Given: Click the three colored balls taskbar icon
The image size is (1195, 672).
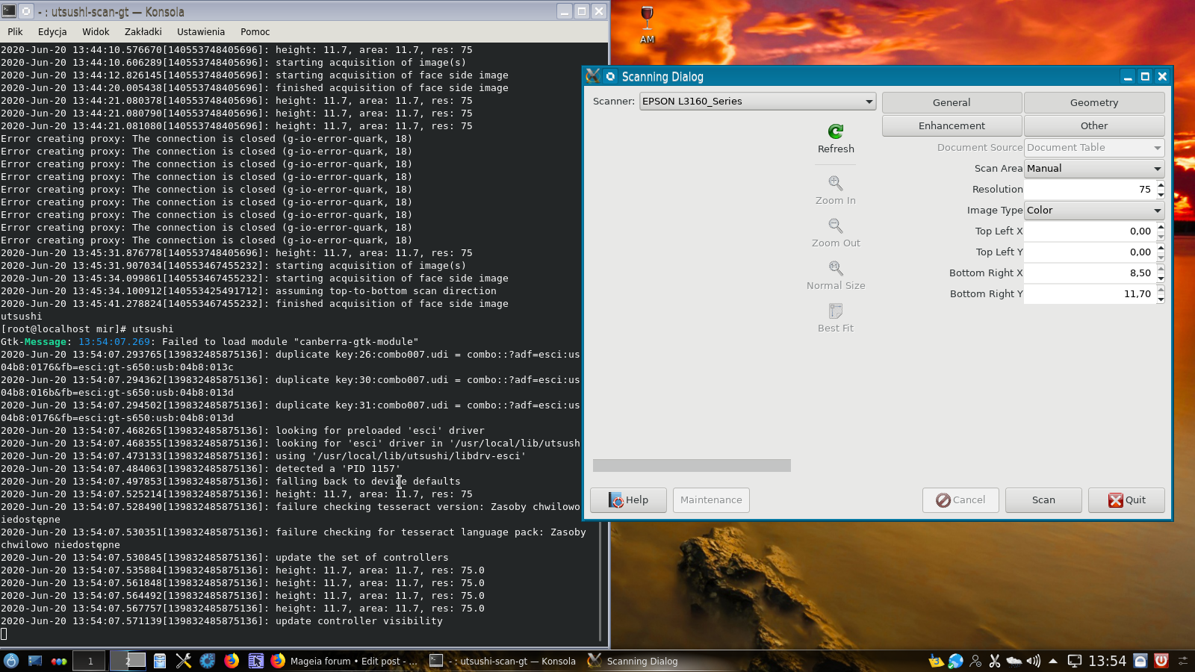Looking at the screenshot, I should click(59, 661).
